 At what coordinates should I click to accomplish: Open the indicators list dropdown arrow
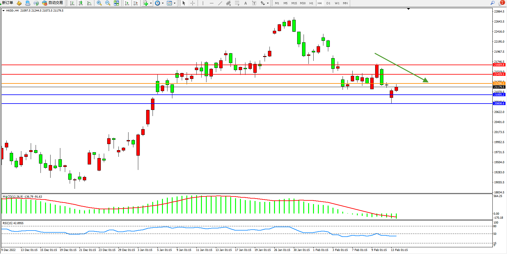(151, 3)
